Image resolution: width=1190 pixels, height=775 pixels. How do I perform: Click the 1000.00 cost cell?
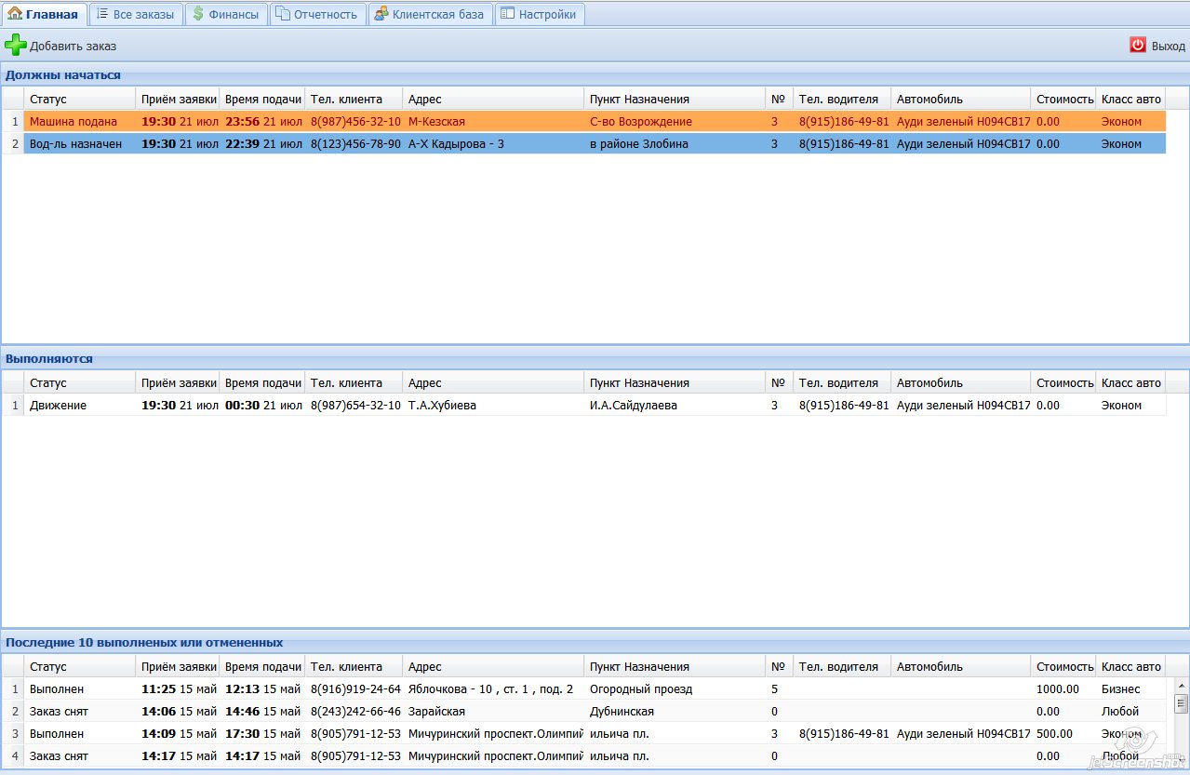point(1057,689)
